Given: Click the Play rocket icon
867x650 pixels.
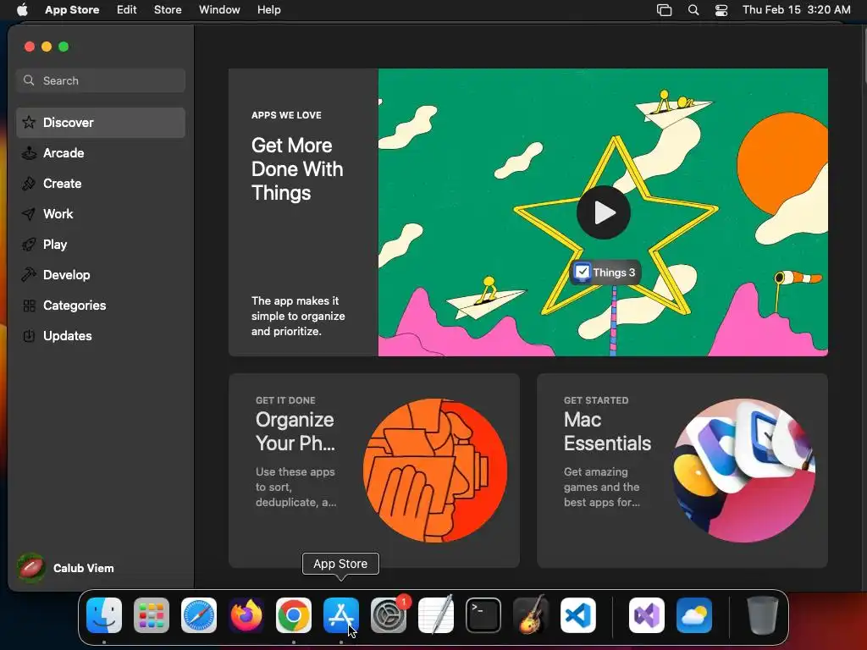Looking at the screenshot, I should tap(29, 245).
